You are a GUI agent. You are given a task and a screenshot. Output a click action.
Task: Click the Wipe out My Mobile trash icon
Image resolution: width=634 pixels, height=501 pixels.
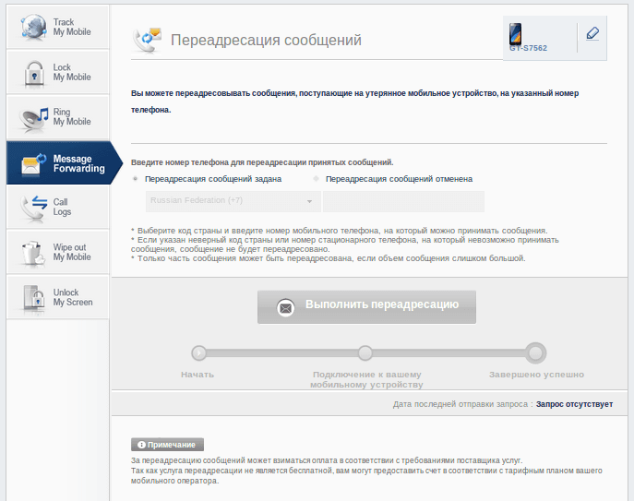click(x=33, y=254)
